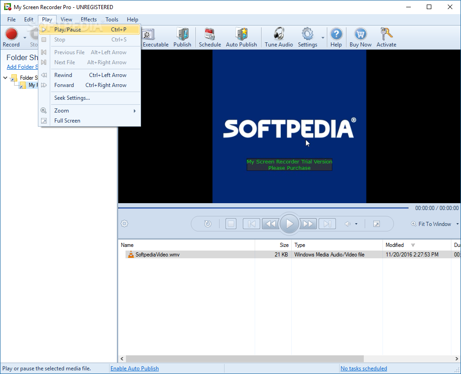Open the Effects menu

(x=89, y=19)
